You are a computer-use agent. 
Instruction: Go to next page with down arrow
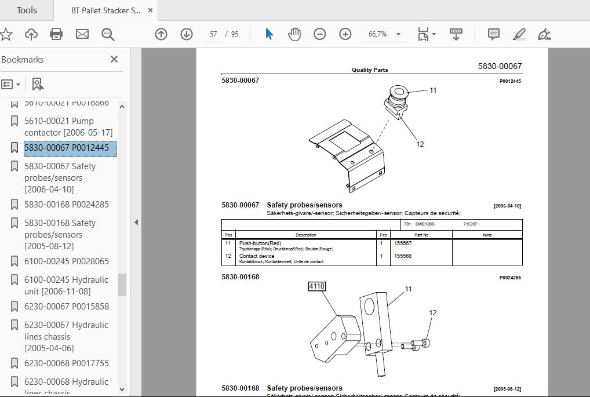[x=187, y=34]
